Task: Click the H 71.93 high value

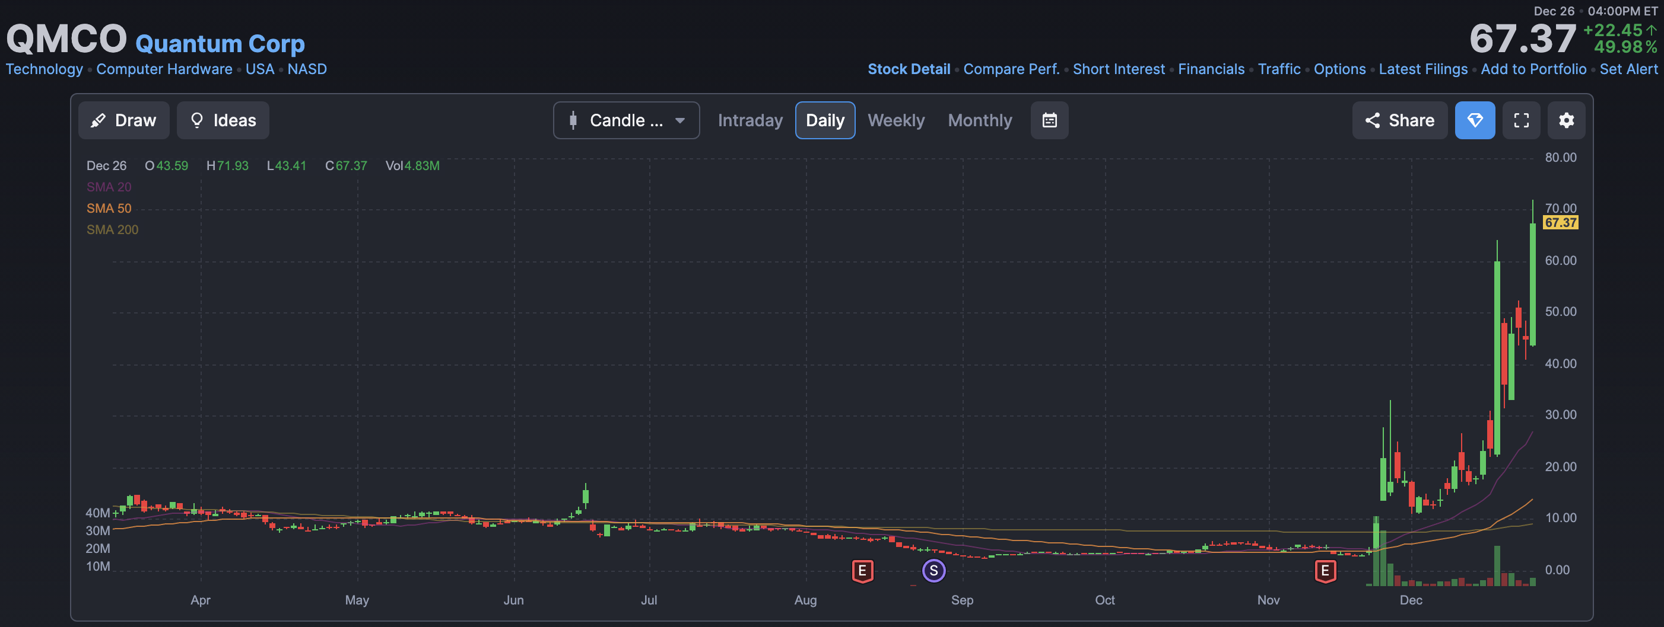Action: pyautogui.click(x=227, y=166)
